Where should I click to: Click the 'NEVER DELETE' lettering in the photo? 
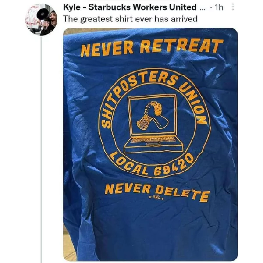pos(157,192)
